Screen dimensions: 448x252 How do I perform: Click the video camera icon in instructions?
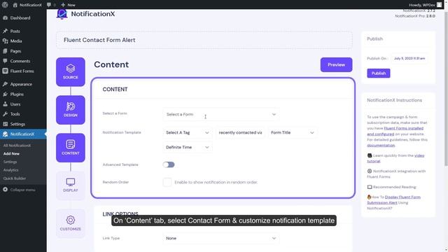click(x=370, y=155)
